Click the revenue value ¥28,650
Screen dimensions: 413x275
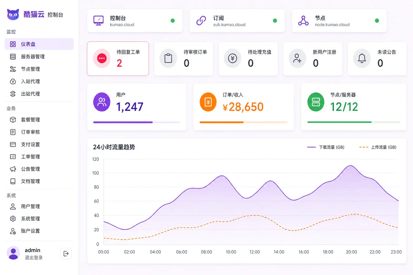[x=243, y=107]
